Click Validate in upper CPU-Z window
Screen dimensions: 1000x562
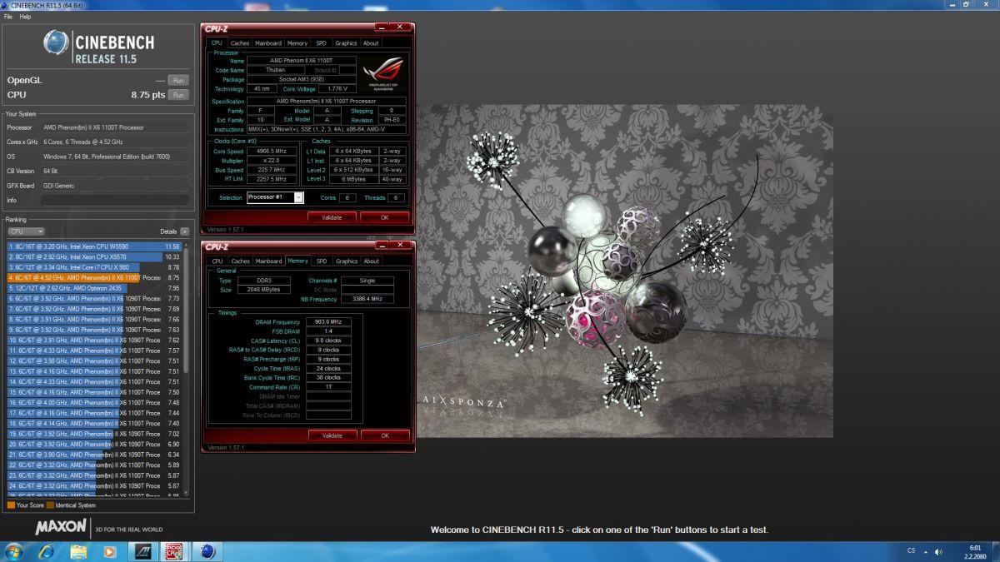pyautogui.click(x=332, y=217)
